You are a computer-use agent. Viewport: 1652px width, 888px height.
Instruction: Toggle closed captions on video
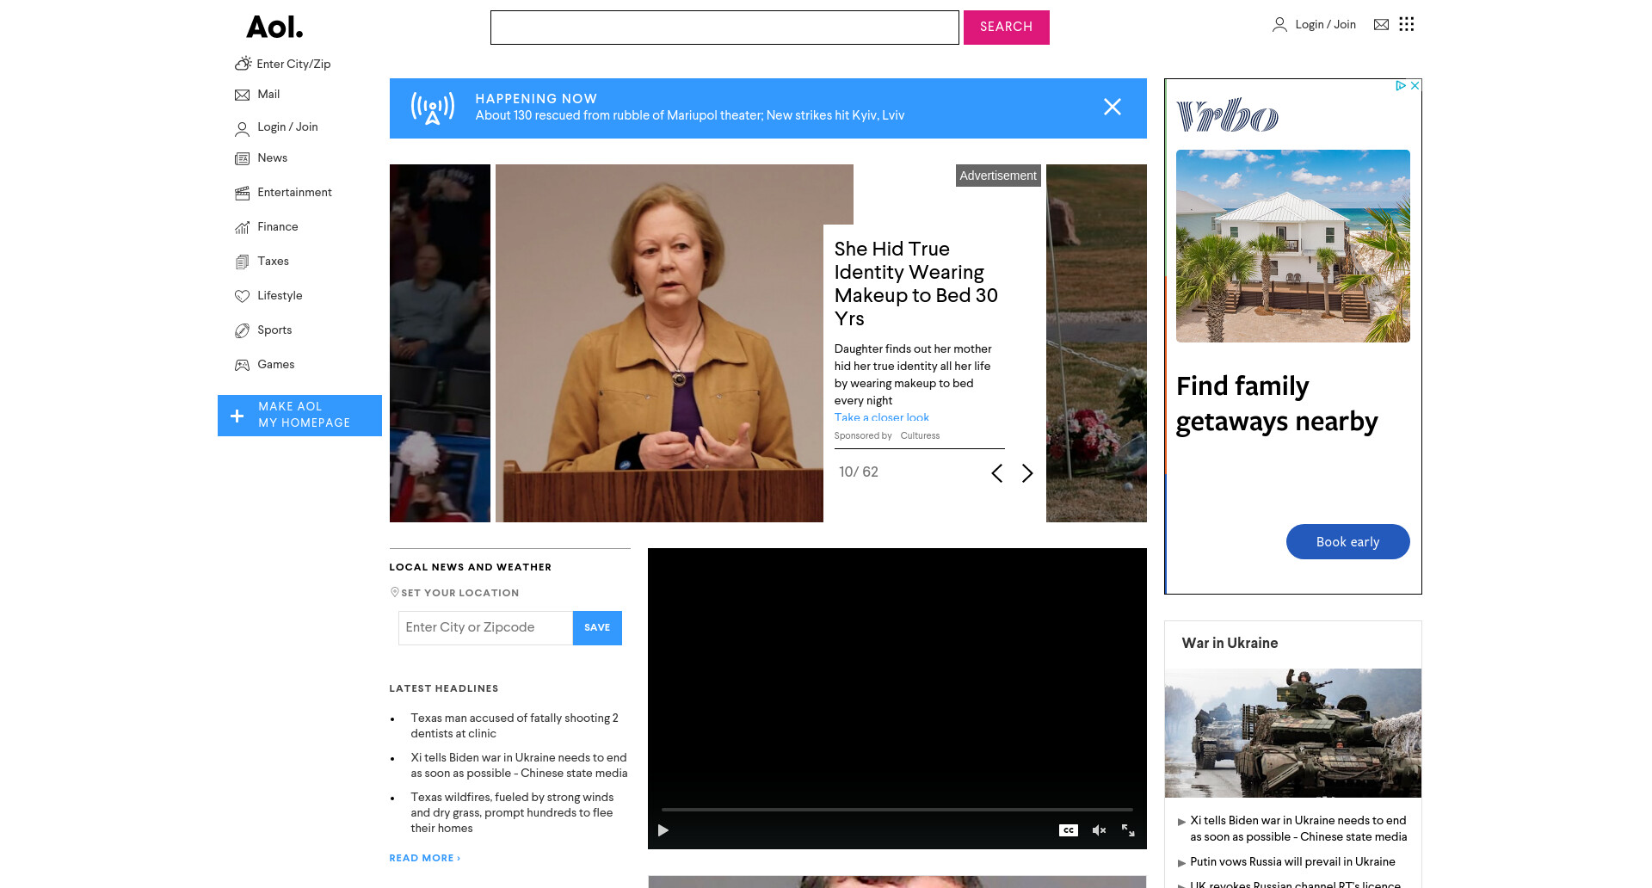point(1069,830)
